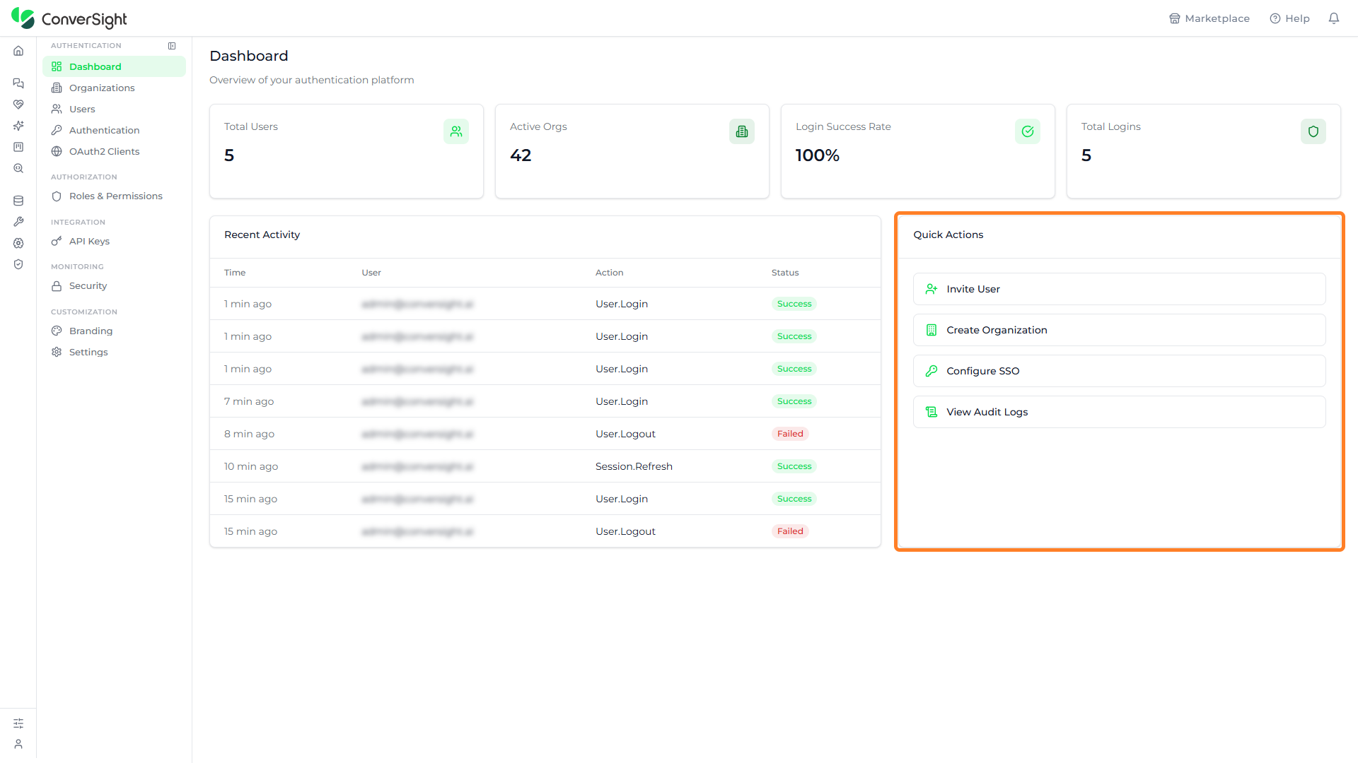Open the Security monitoring page

coord(114,285)
